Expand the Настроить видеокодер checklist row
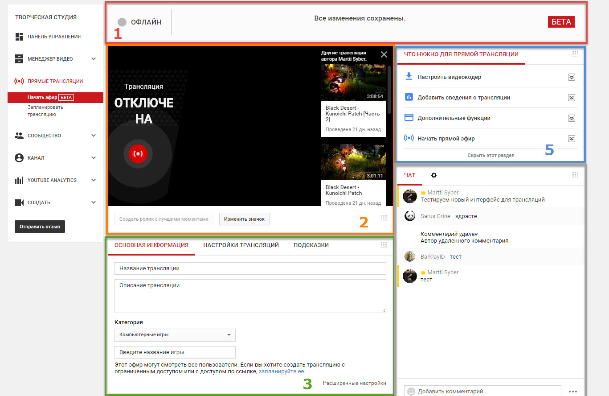 click(x=572, y=77)
